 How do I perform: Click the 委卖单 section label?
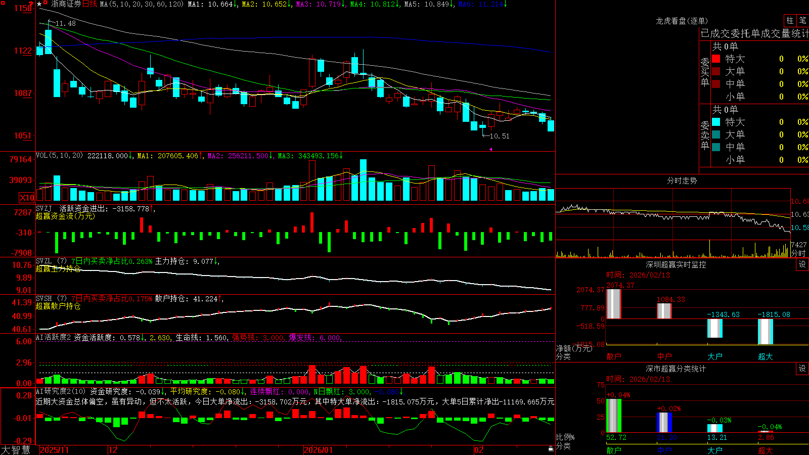pyautogui.click(x=705, y=134)
